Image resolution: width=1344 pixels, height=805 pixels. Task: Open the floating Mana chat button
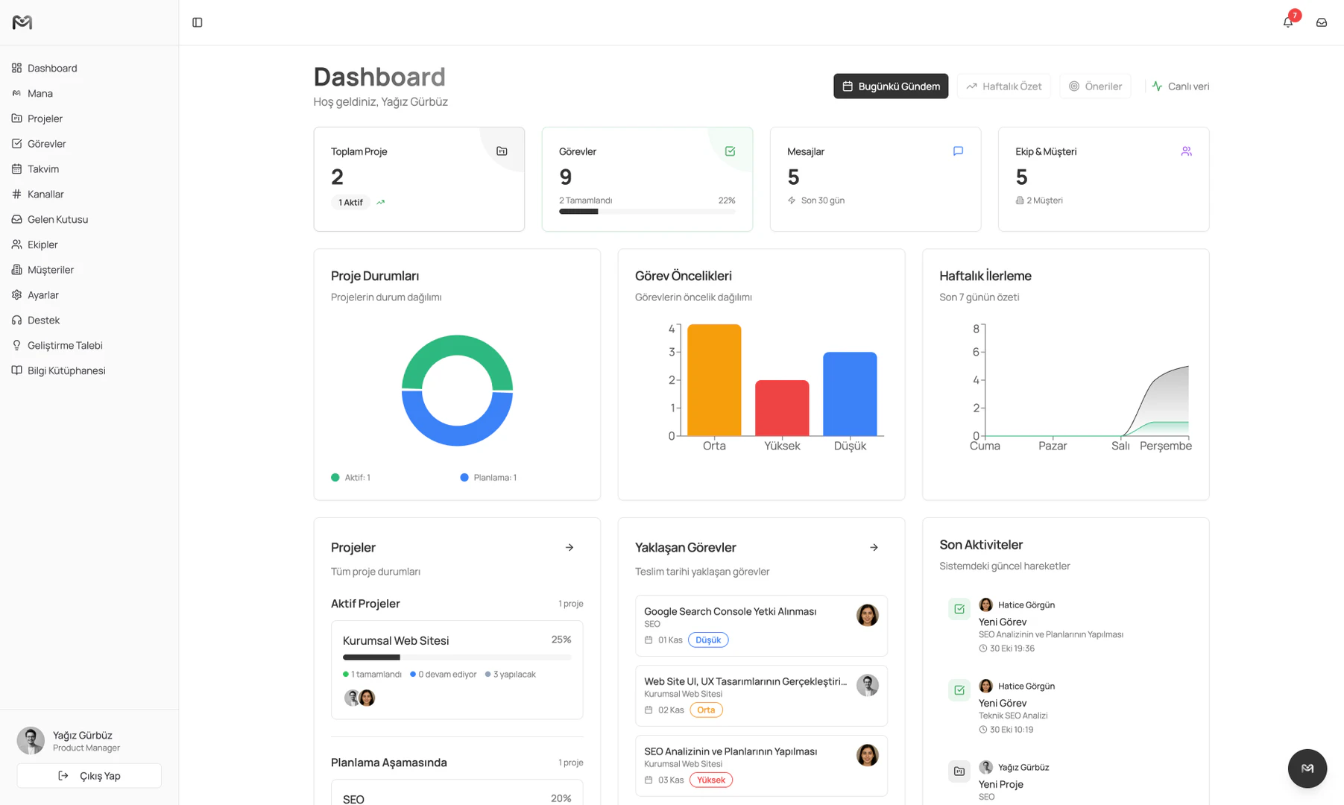pyautogui.click(x=1307, y=768)
